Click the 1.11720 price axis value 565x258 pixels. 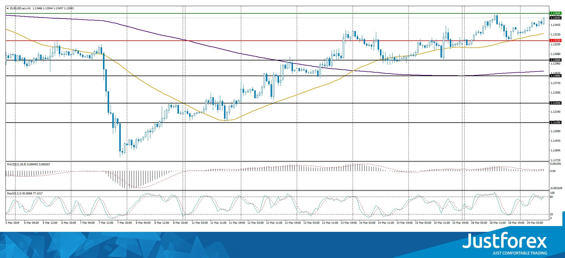coord(556,160)
